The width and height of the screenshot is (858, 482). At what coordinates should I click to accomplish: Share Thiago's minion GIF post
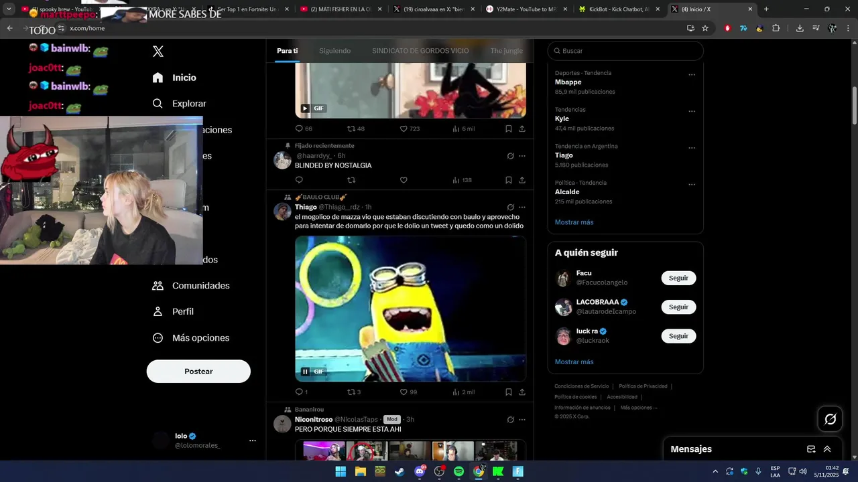[522, 392]
